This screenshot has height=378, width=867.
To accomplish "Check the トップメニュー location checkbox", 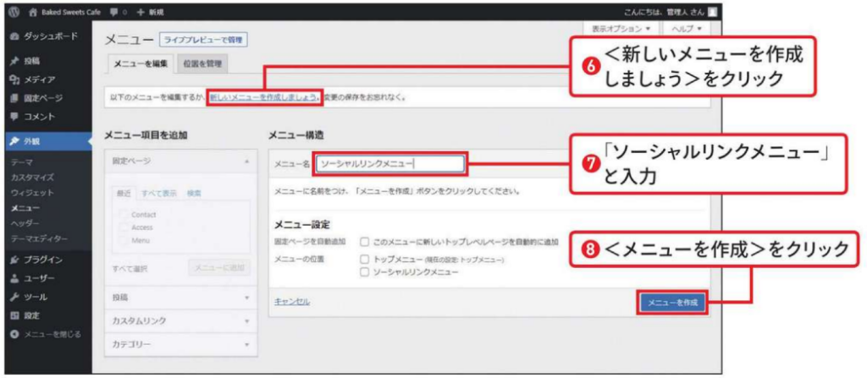I will 364,260.
